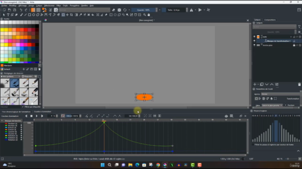The height and width of the screenshot is (169, 302).
Task: Open a file using the toolbar icon
Action: (x=9, y=10)
